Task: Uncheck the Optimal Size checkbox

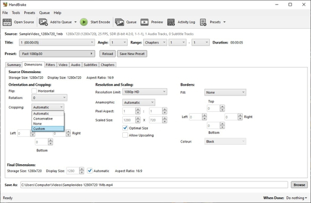Action: (125, 128)
